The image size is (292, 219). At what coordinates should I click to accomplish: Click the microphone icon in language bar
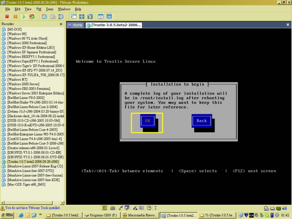tap(120, 208)
